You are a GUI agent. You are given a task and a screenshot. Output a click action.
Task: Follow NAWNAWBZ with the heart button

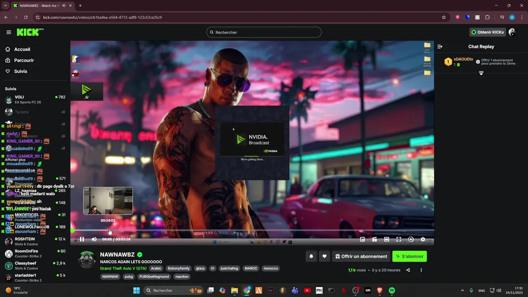[x=324, y=256]
